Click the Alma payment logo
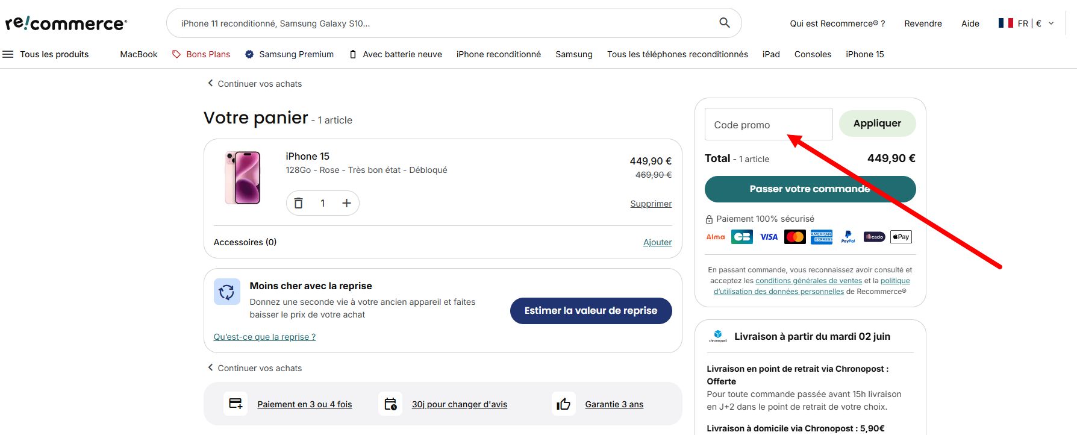Image resolution: width=1077 pixels, height=435 pixels. pos(716,237)
